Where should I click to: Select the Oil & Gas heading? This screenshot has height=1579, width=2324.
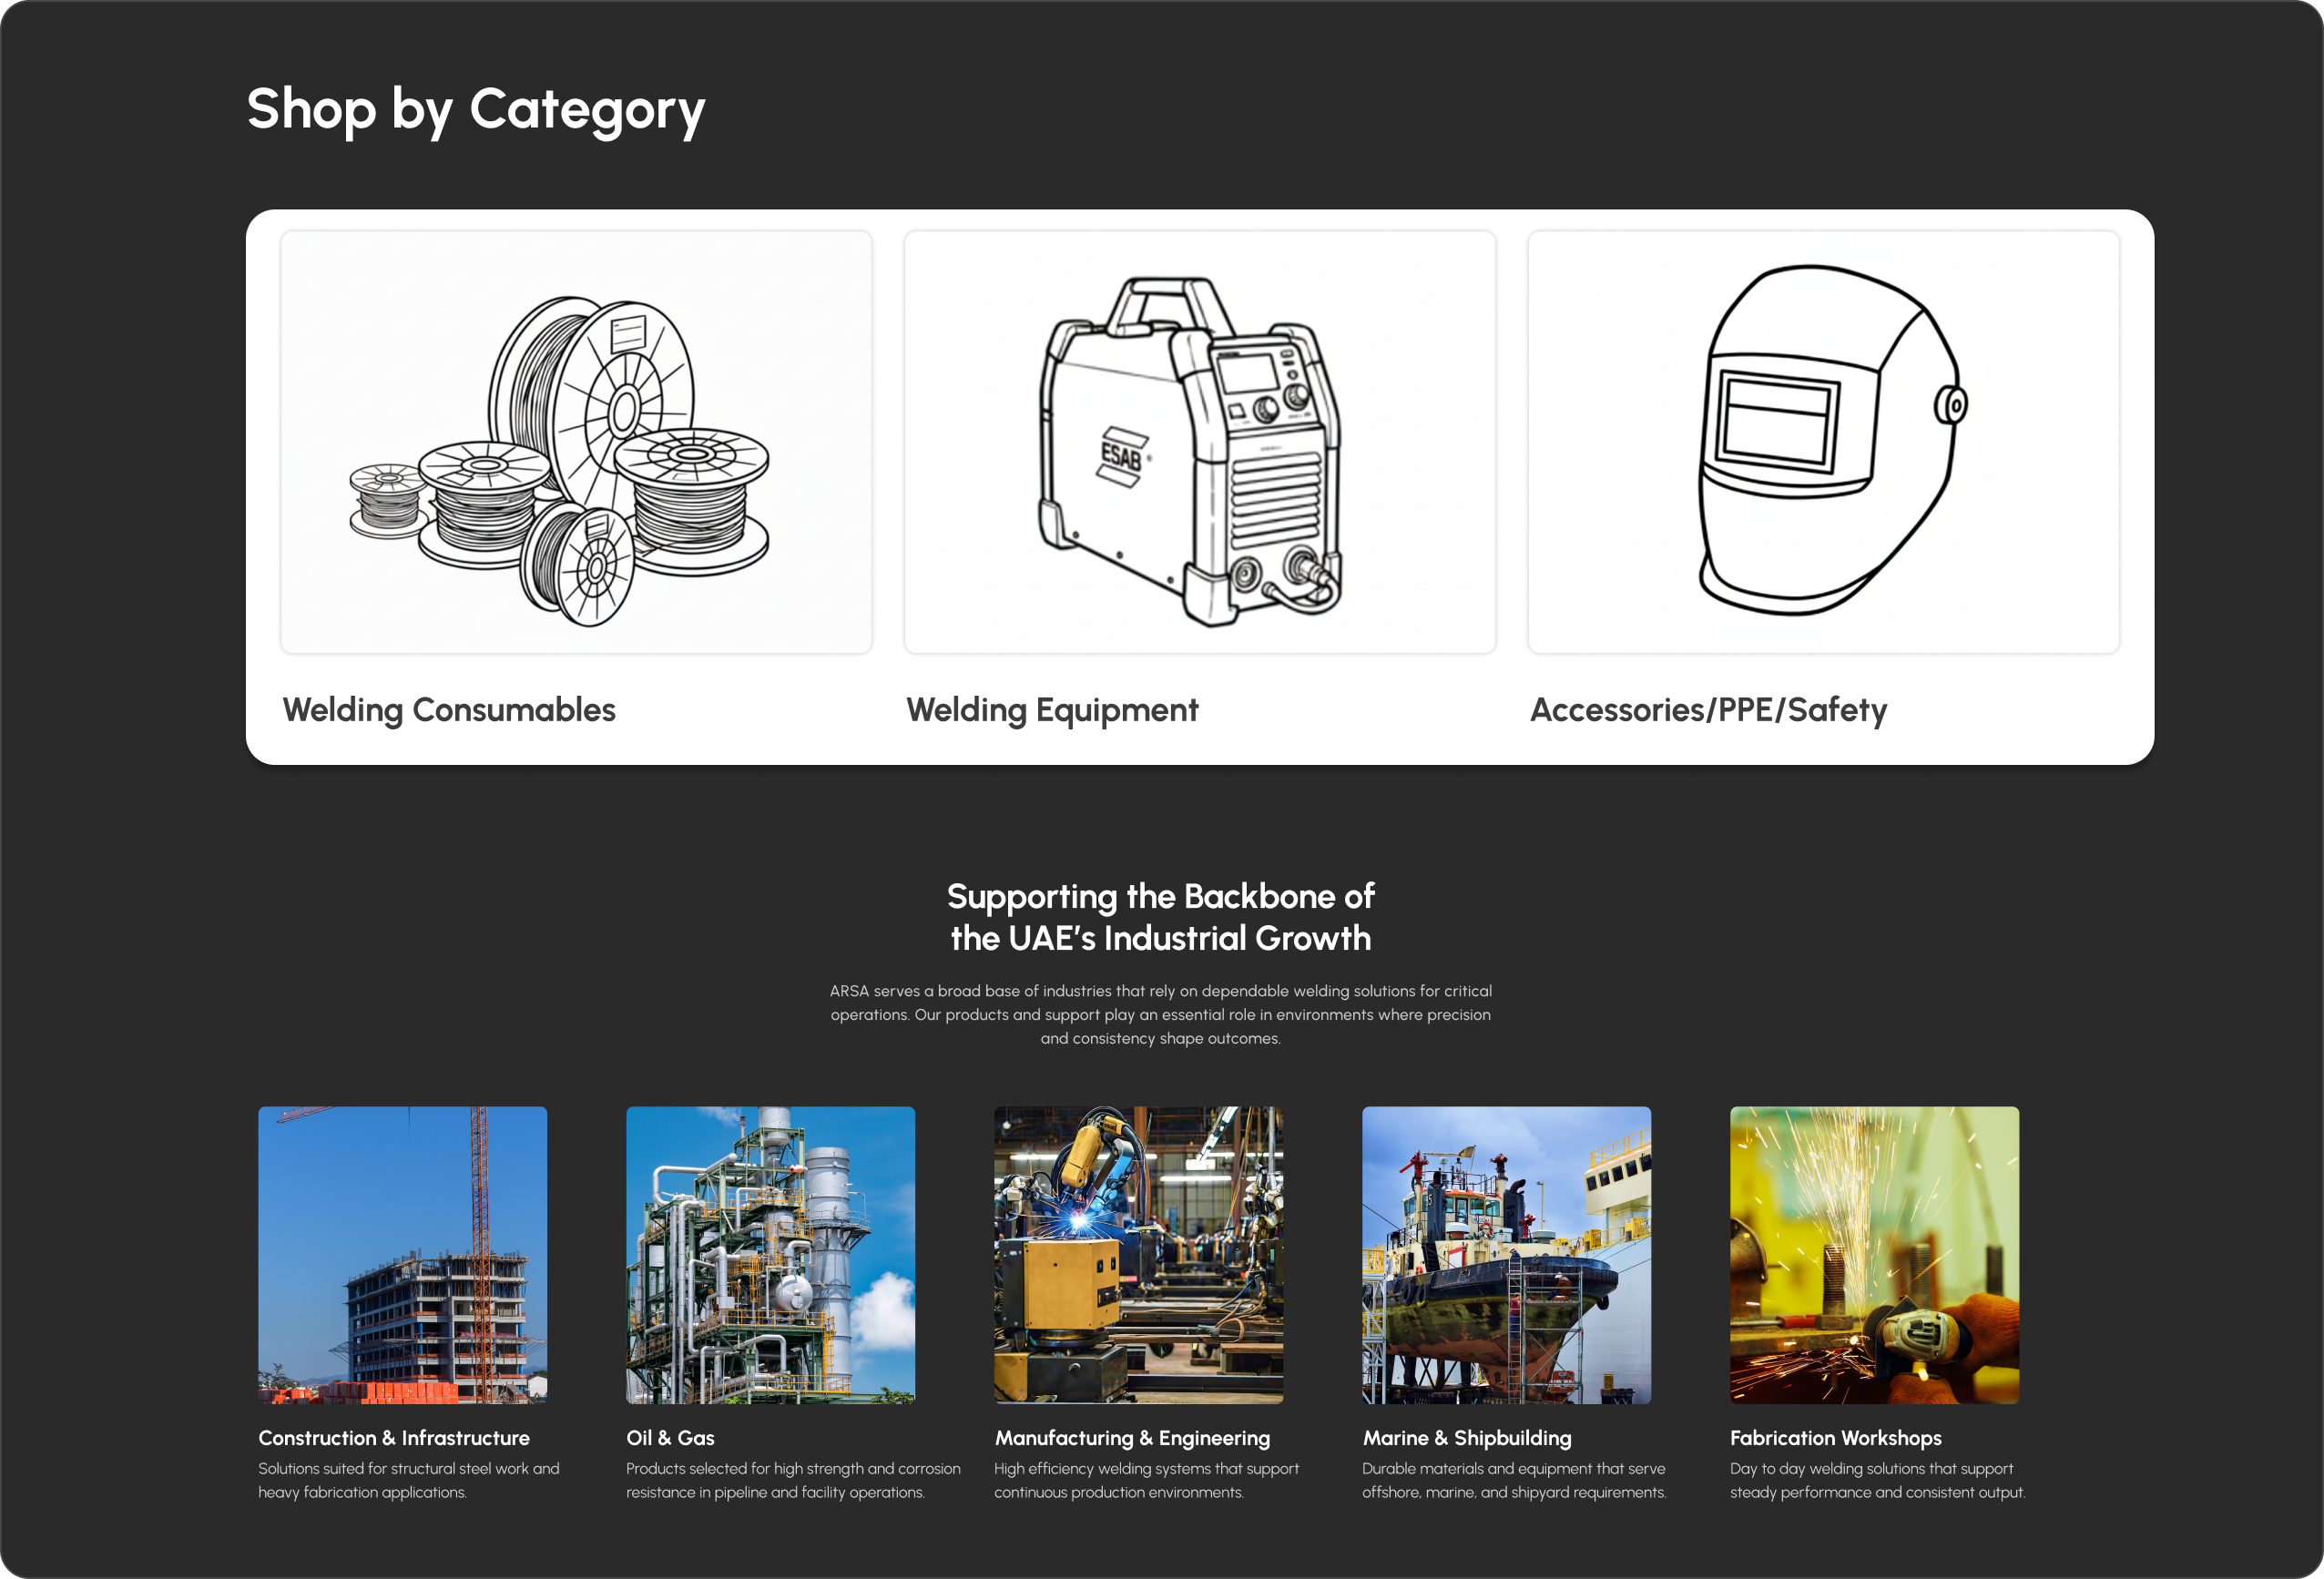(670, 1438)
